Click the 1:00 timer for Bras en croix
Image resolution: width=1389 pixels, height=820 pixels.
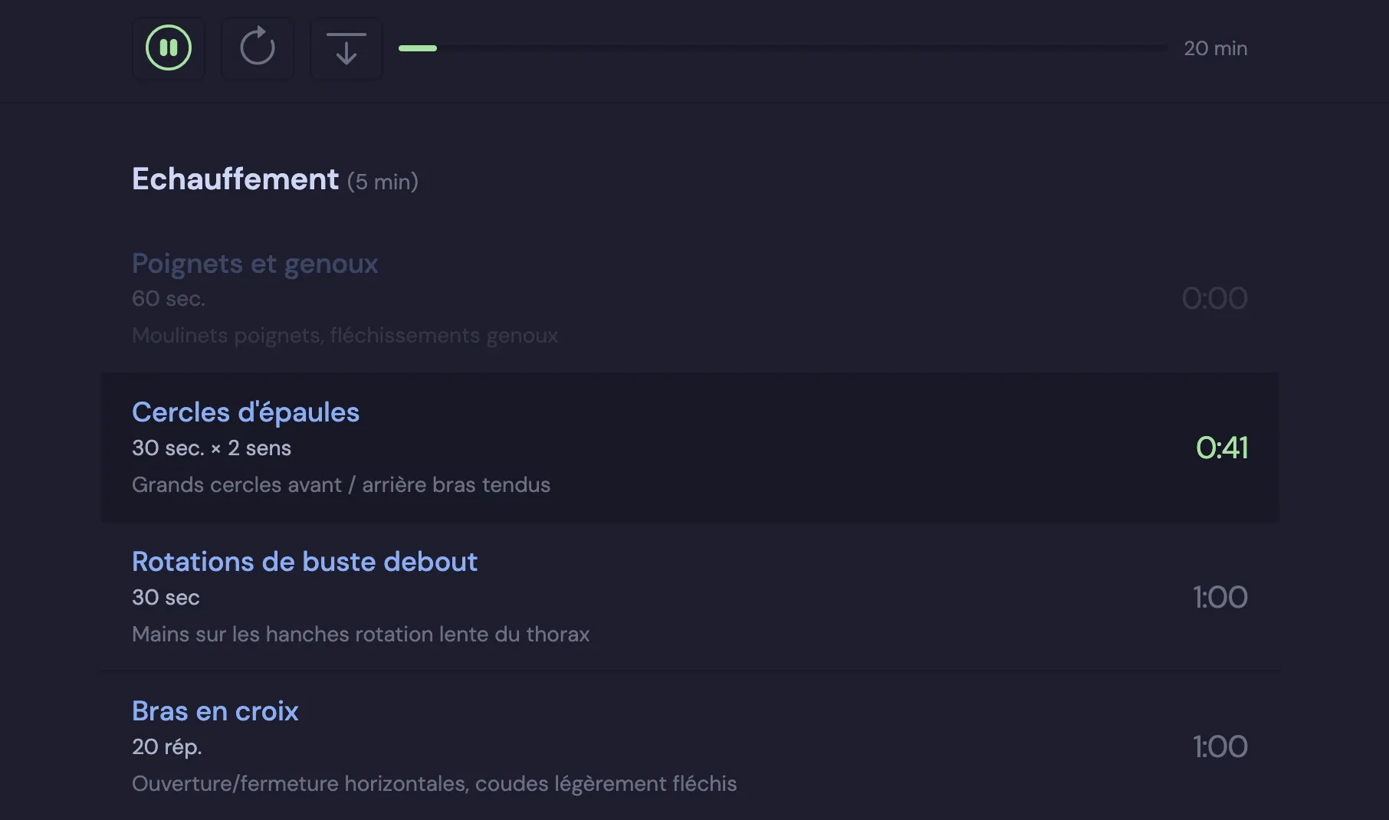[x=1220, y=747]
